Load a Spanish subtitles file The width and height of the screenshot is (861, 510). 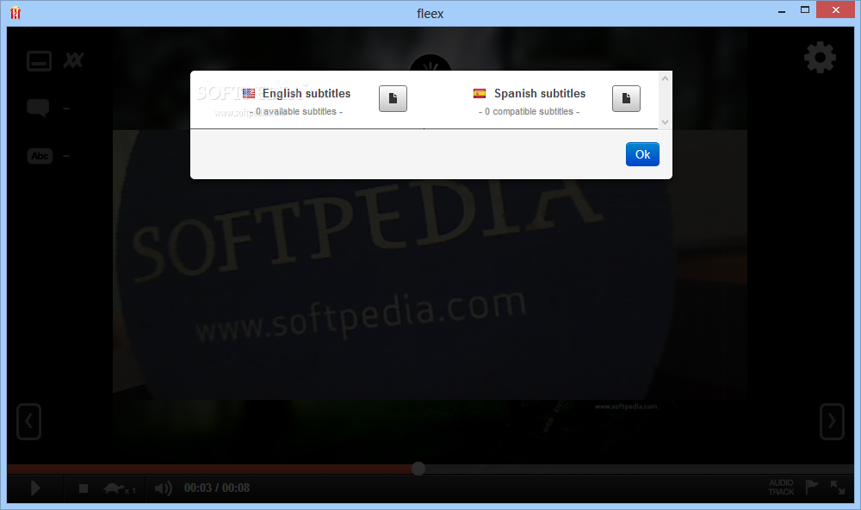(626, 99)
